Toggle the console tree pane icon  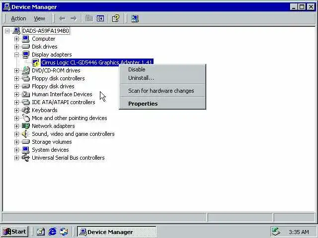[x=100, y=19]
